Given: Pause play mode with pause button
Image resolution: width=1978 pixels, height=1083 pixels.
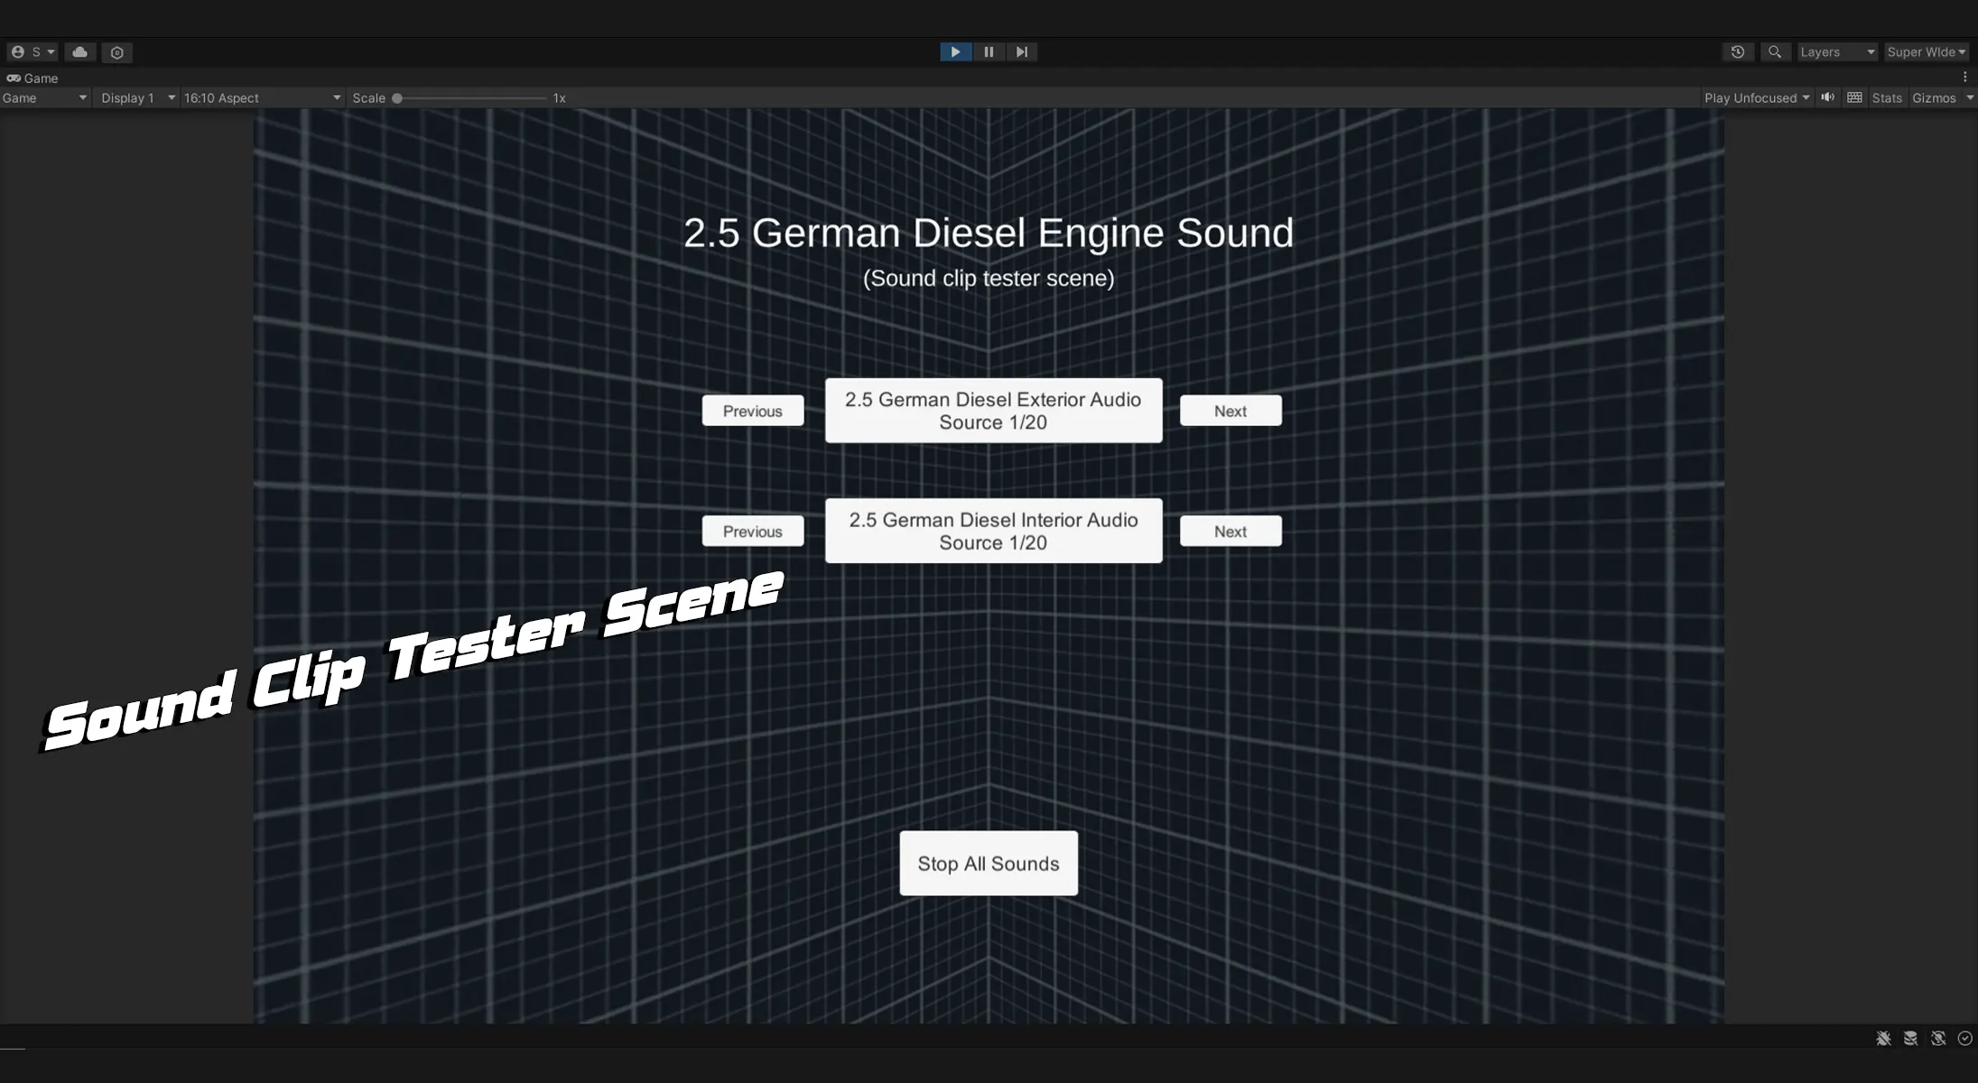Looking at the screenshot, I should point(989,52).
